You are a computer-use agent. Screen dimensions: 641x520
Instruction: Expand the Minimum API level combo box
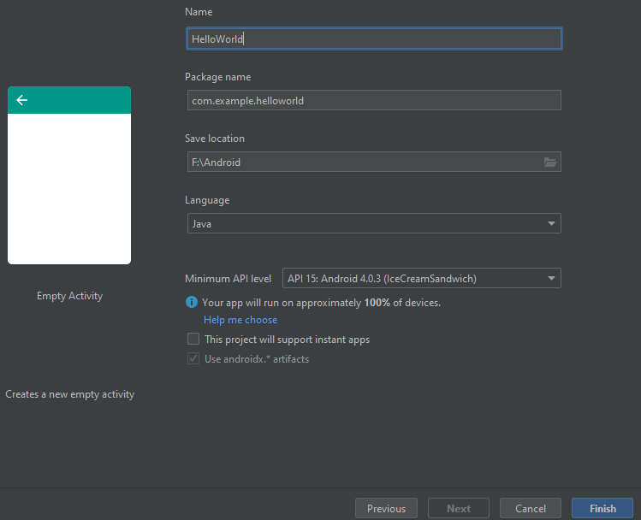coord(421,278)
